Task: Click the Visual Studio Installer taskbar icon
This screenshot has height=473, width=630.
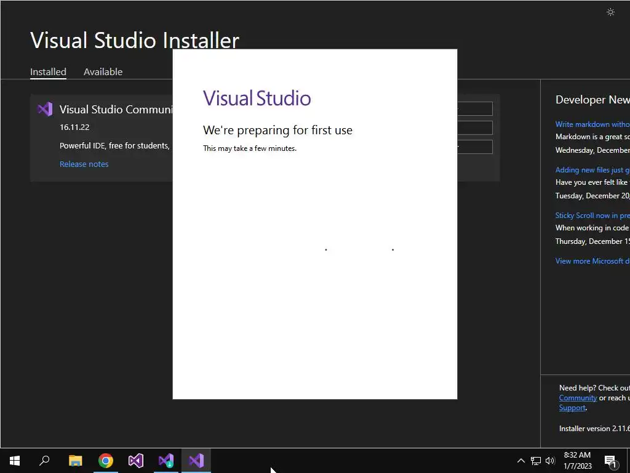Action: (166, 461)
